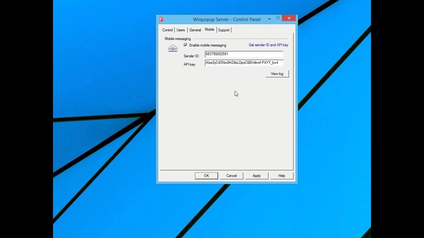The width and height of the screenshot is (424, 238).
Task: Click the Cancel button
Action: (232, 176)
